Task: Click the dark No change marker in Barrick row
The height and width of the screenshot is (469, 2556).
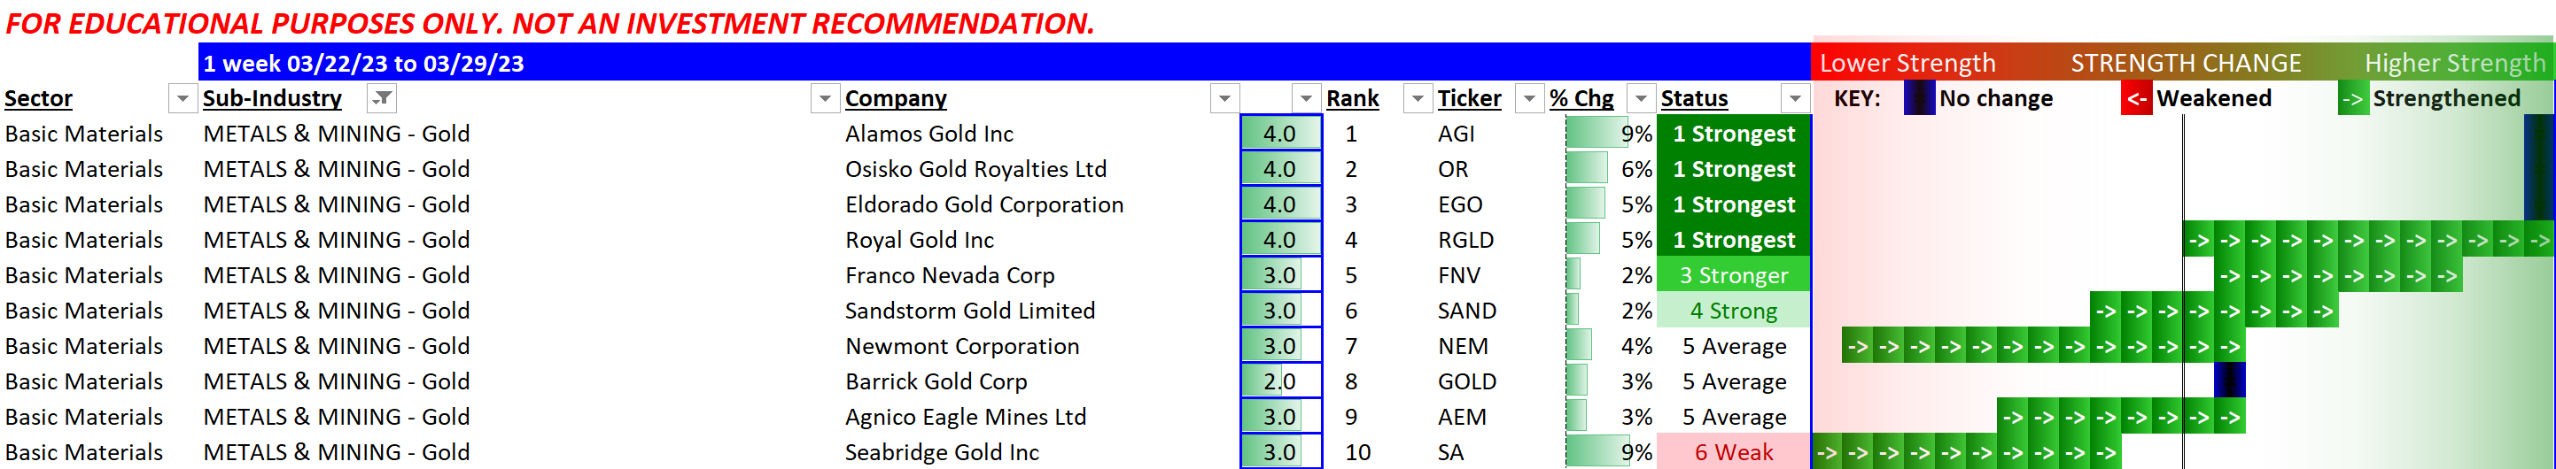Action: 2230,381
